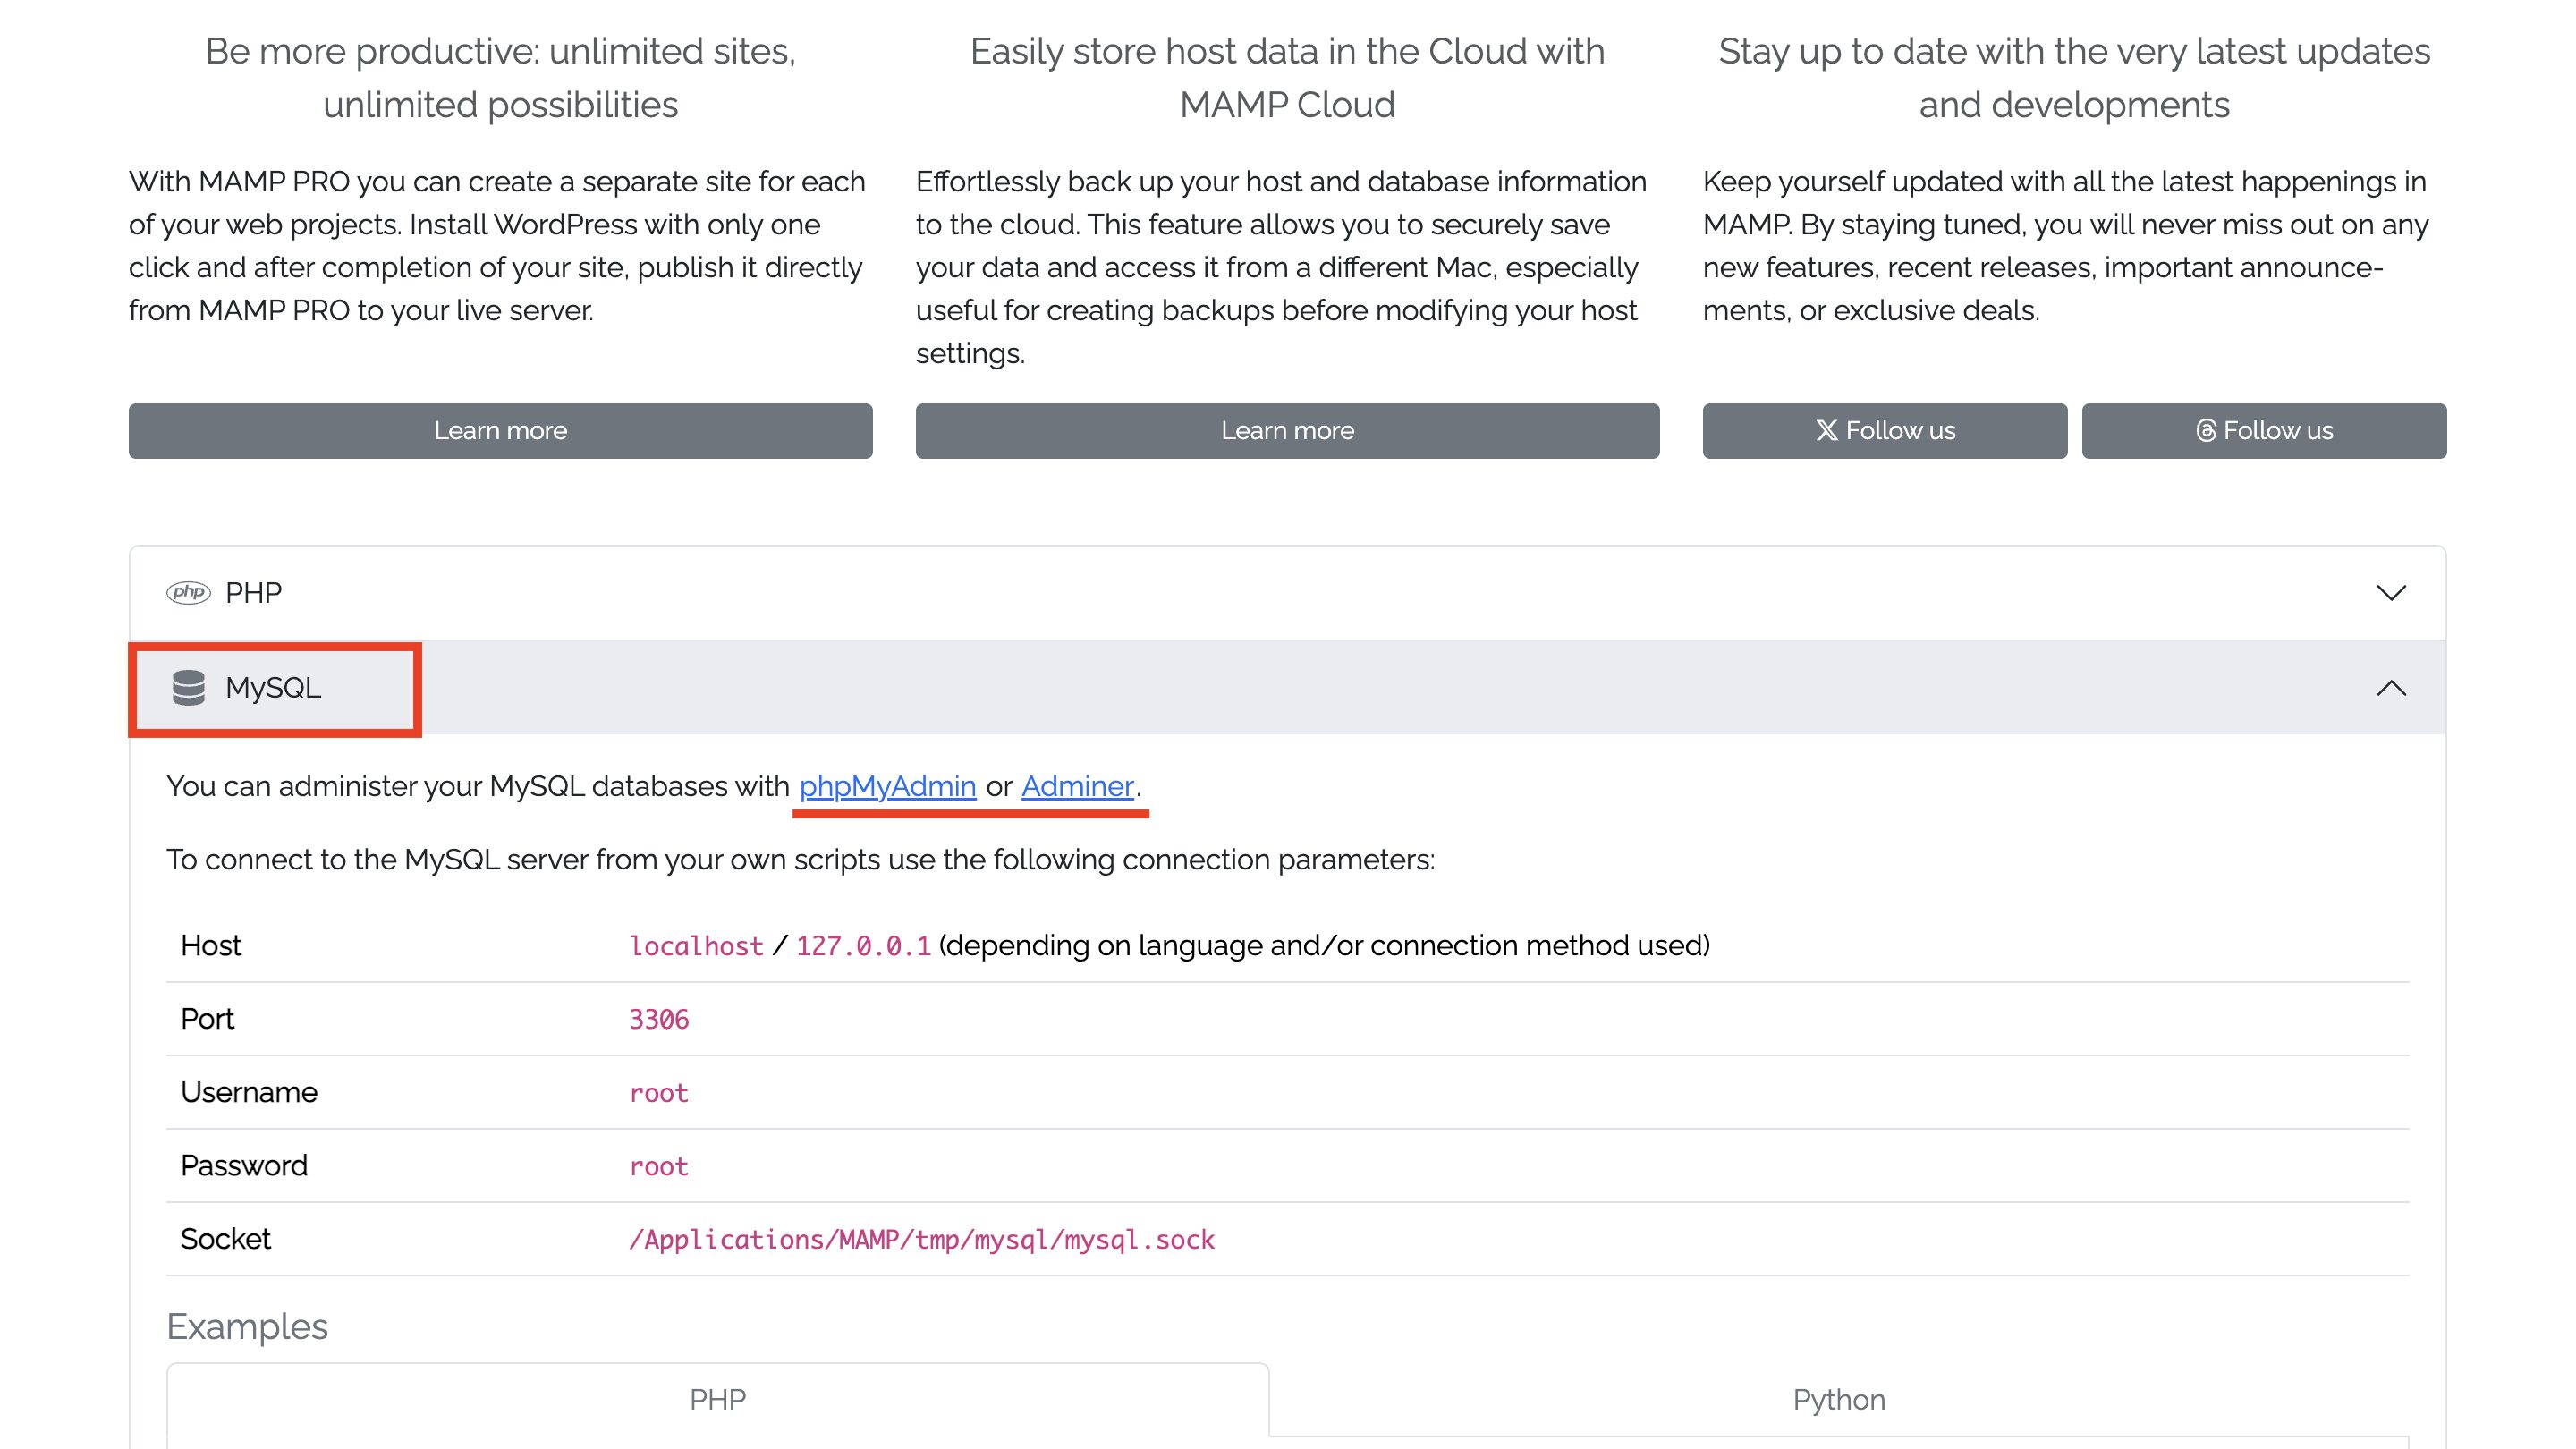Click Learn more under MAMP Cloud
Image resolution: width=2576 pixels, height=1449 pixels.
[1287, 431]
